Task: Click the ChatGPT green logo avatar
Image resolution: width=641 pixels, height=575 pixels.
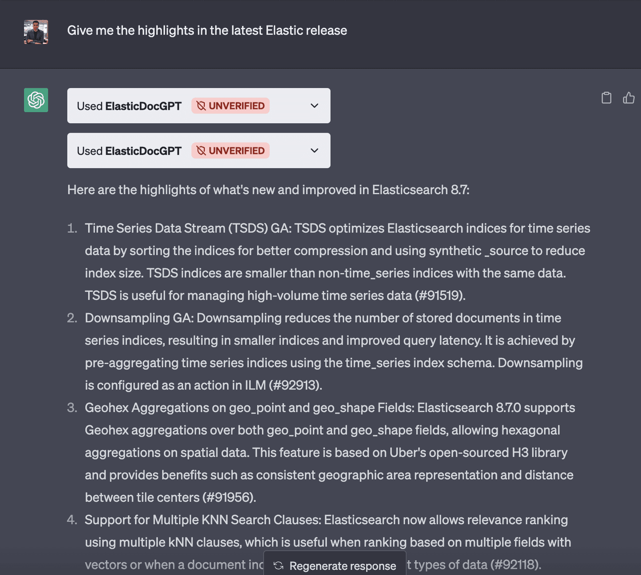Action: (36, 101)
